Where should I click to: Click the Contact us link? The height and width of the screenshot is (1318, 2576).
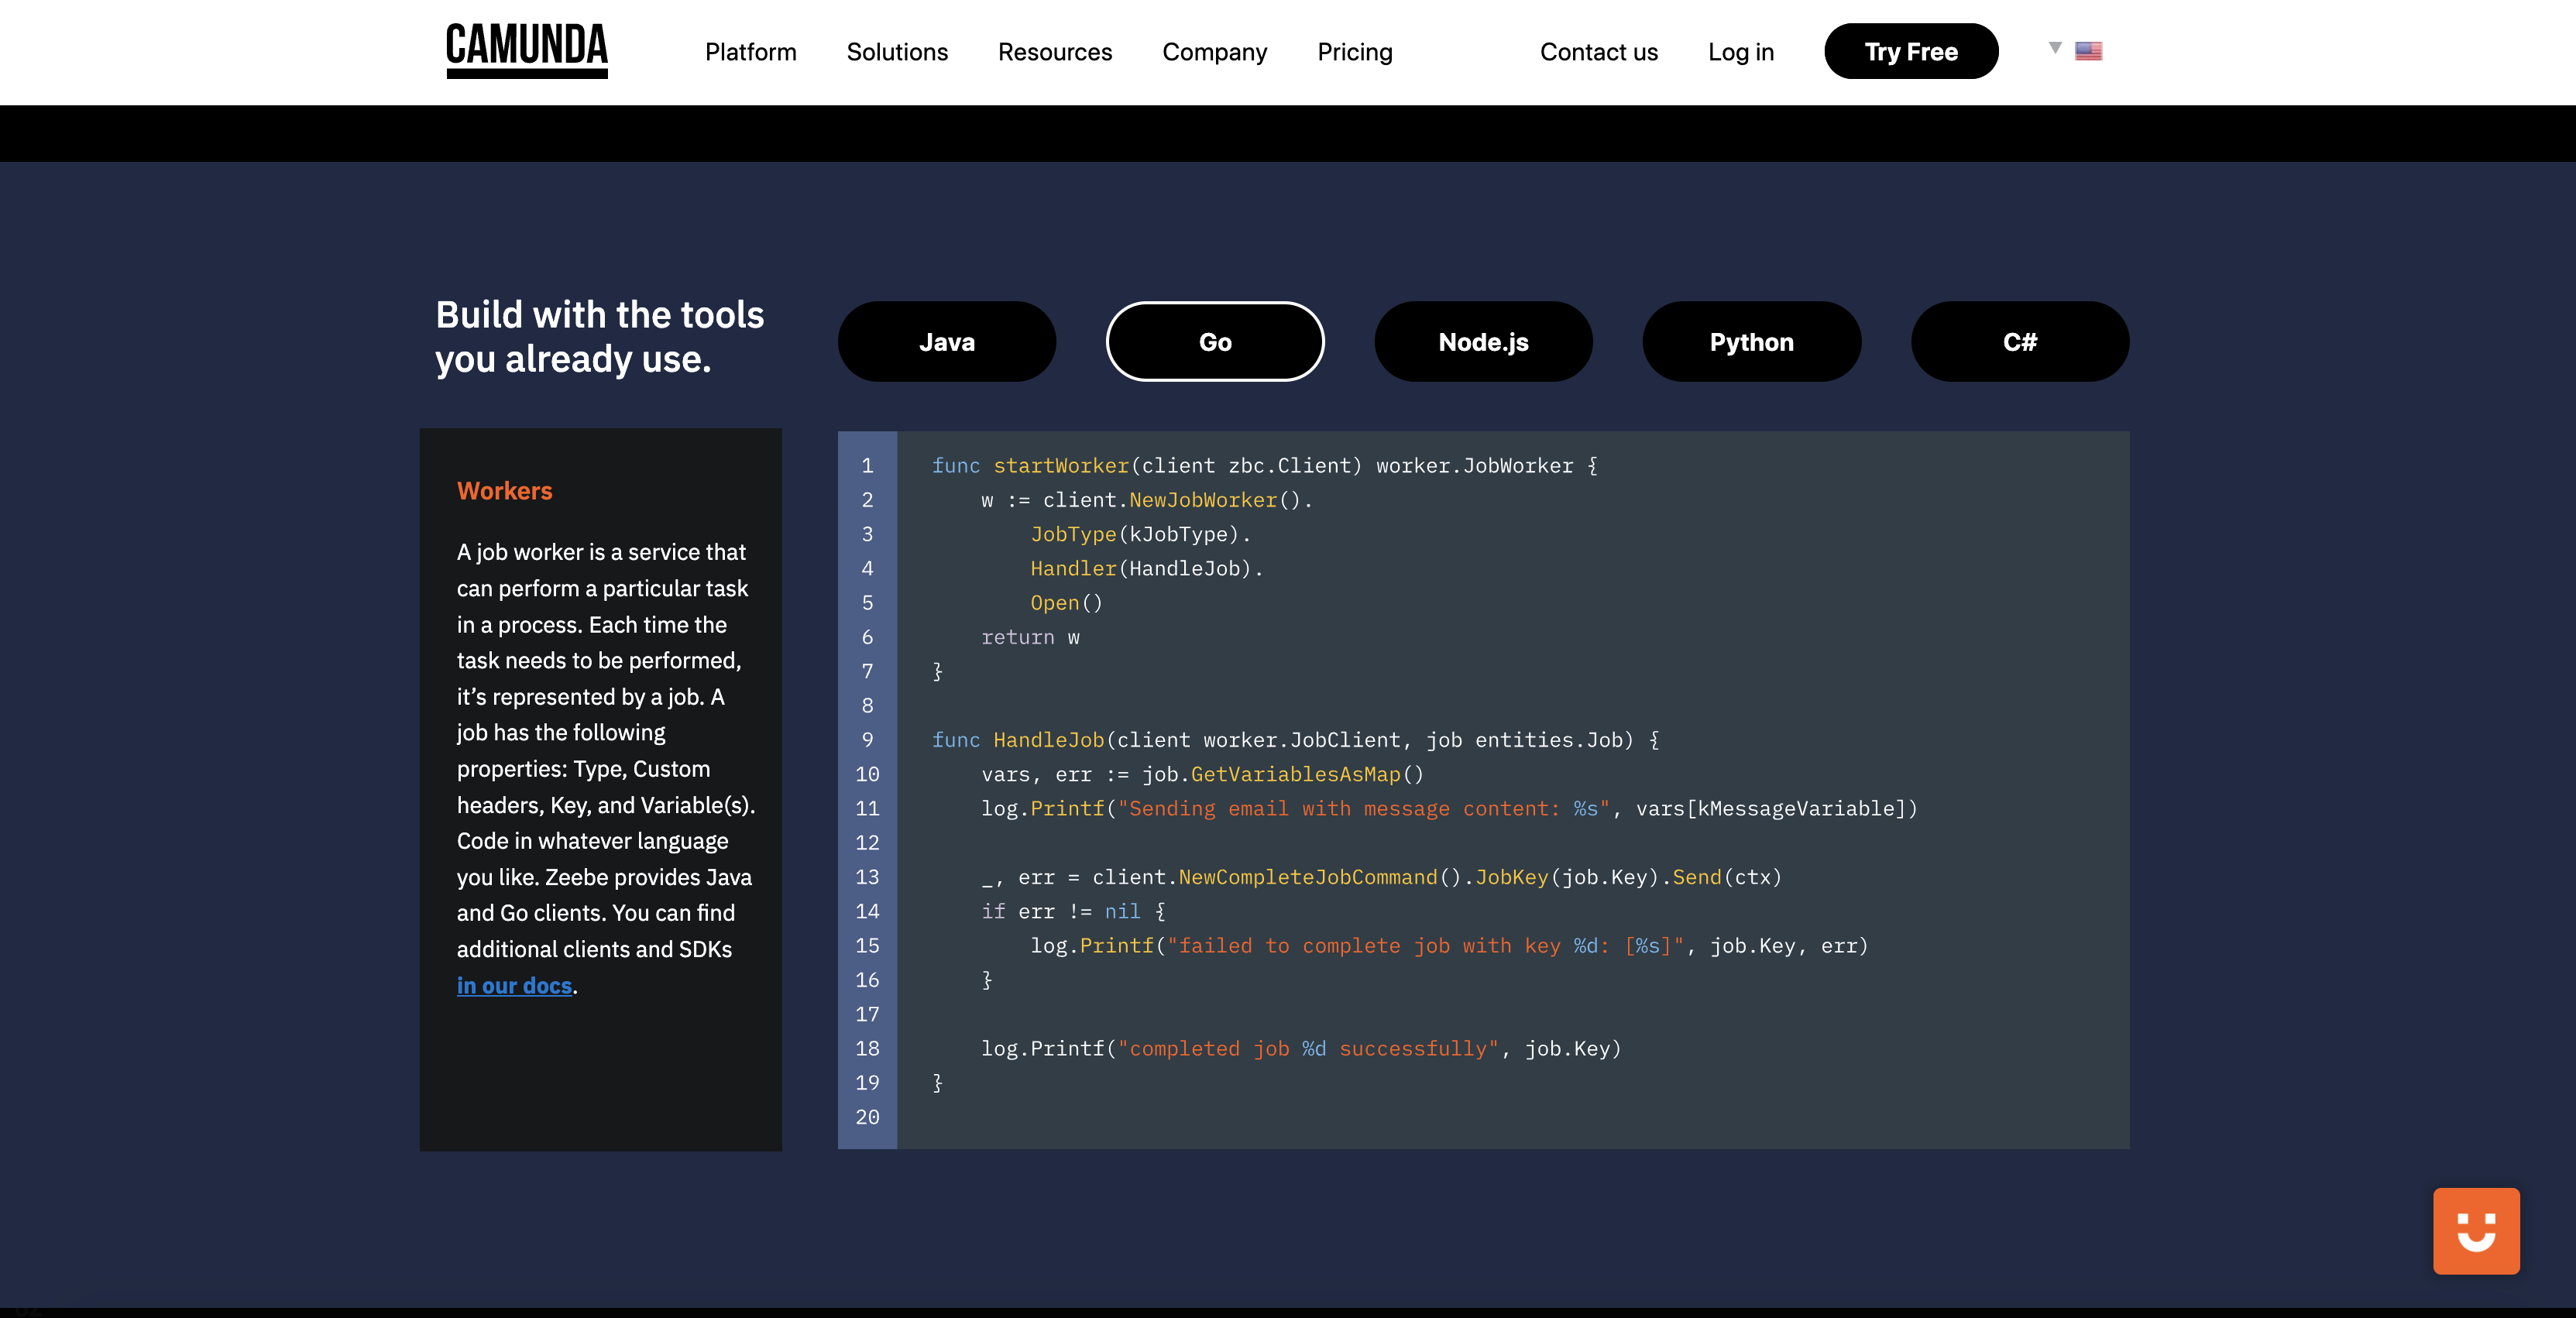coord(1598,52)
